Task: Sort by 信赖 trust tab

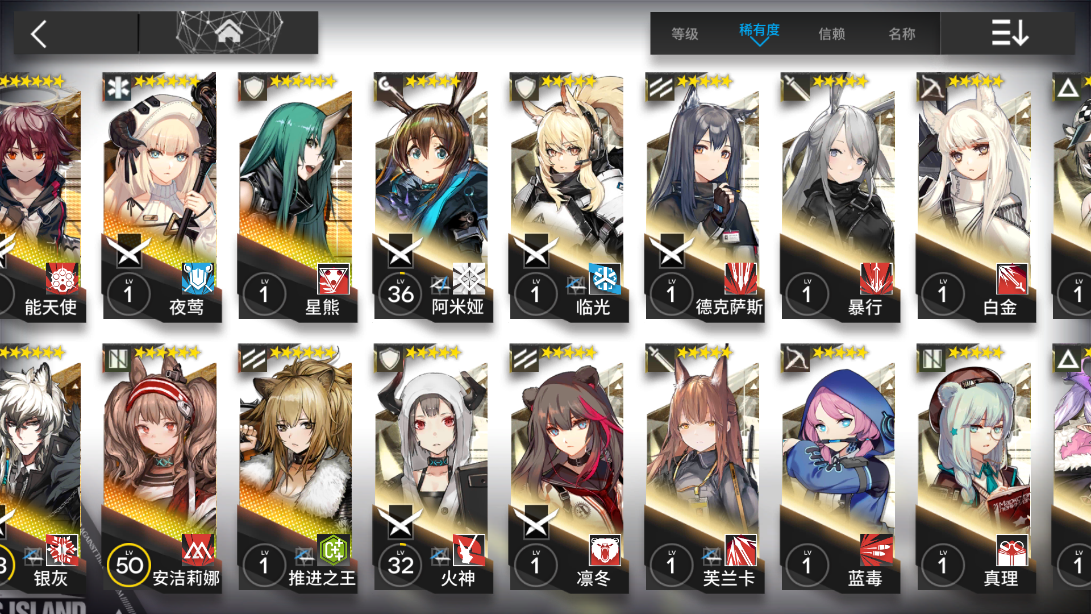Action: 832,34
